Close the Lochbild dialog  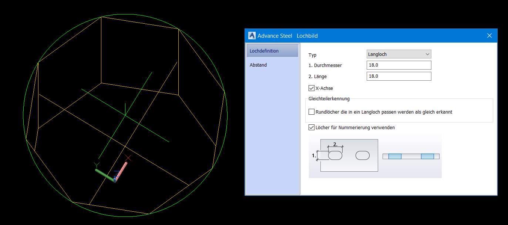tap(489, 36)
